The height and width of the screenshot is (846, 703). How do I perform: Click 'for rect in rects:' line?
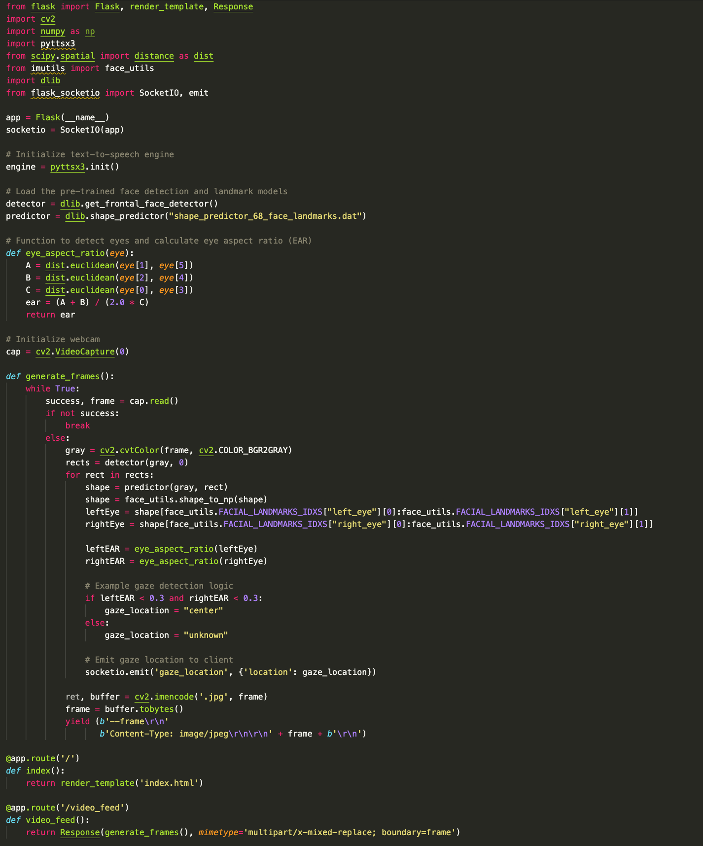coord(109,475)
